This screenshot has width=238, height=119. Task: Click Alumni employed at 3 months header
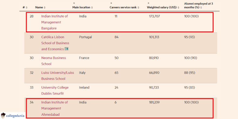tap(199, 5)
